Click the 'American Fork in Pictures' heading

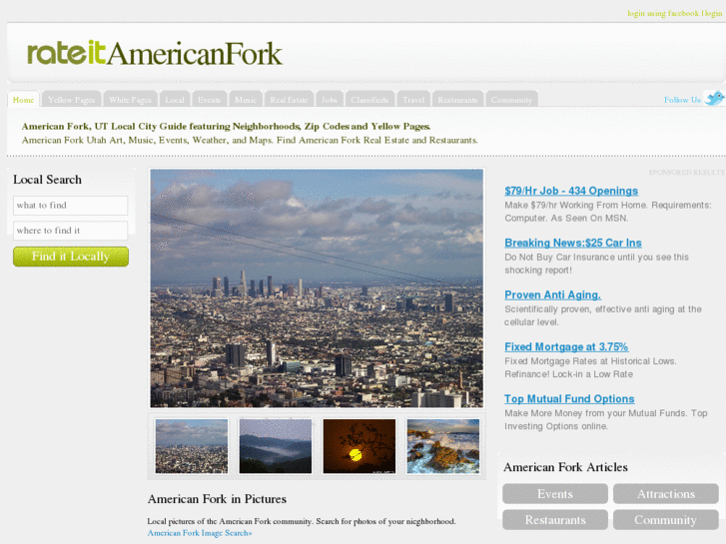click(x=217, y=499)
